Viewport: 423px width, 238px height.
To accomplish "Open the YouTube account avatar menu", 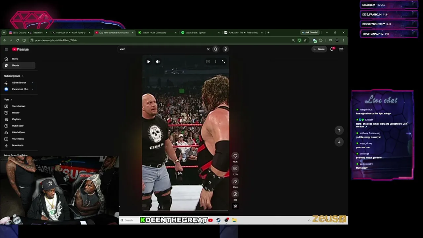I will coord(341,49).
